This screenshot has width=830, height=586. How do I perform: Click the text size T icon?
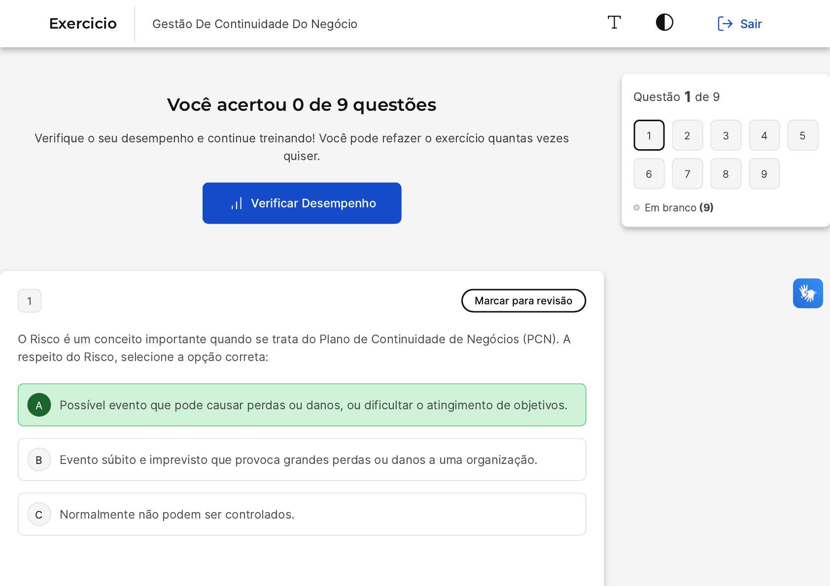[614, 23]
